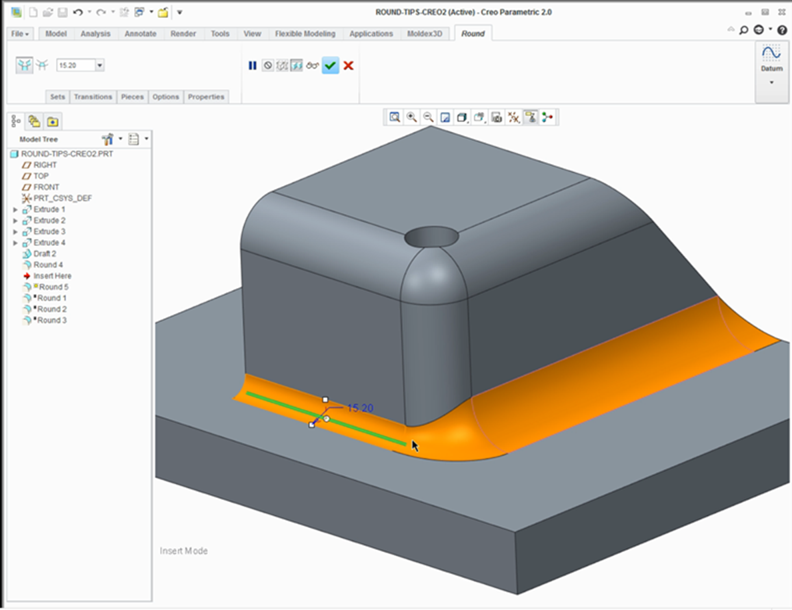This screenshot has height=610, width=792.
Task: Switch to the Moldex3D ribbon tab
Action: (424, 34)
